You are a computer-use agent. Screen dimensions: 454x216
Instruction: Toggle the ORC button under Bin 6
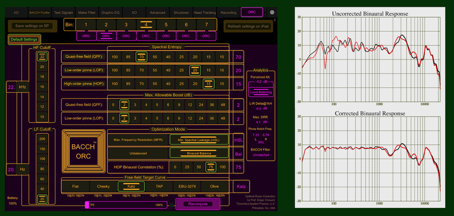pos(186,36)
